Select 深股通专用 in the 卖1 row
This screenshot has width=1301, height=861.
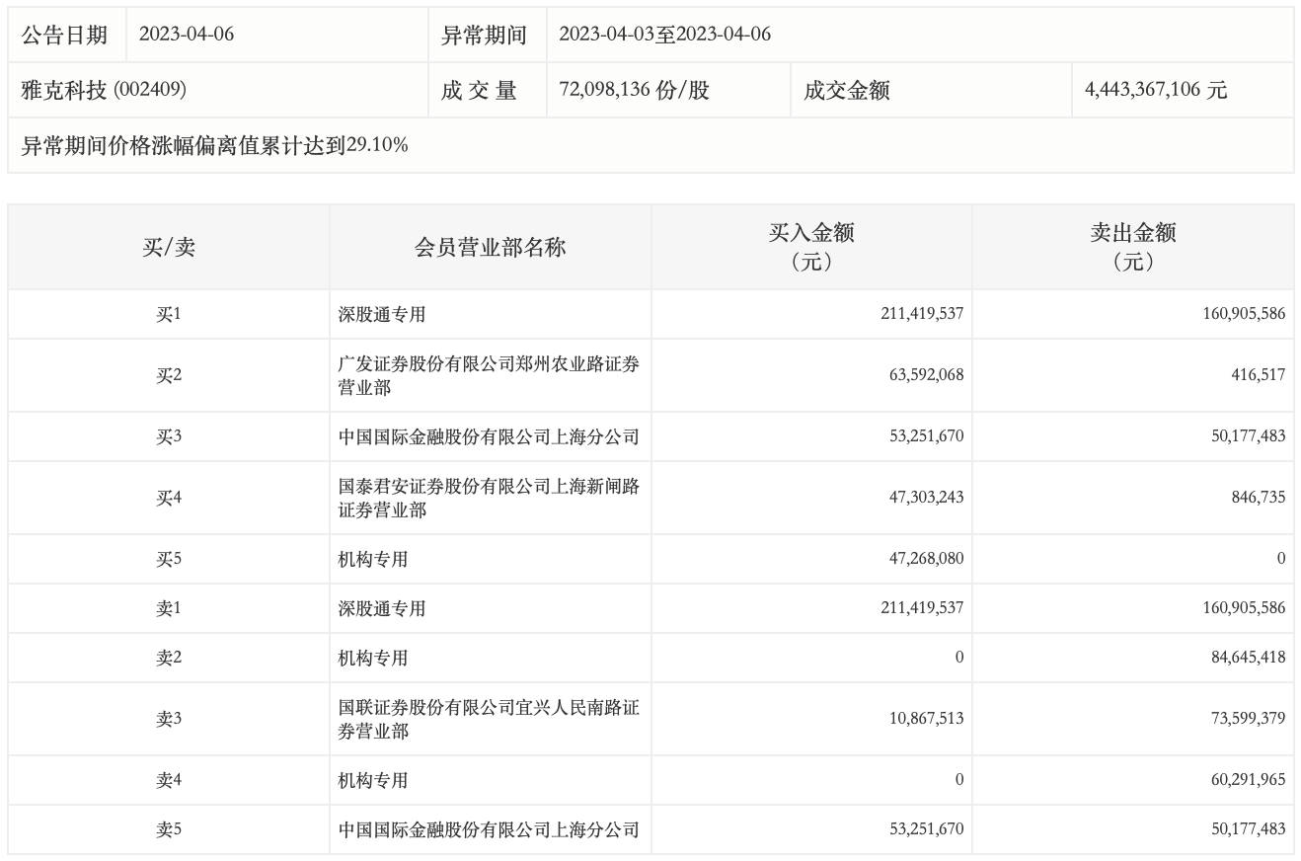[x=382, y=608]
